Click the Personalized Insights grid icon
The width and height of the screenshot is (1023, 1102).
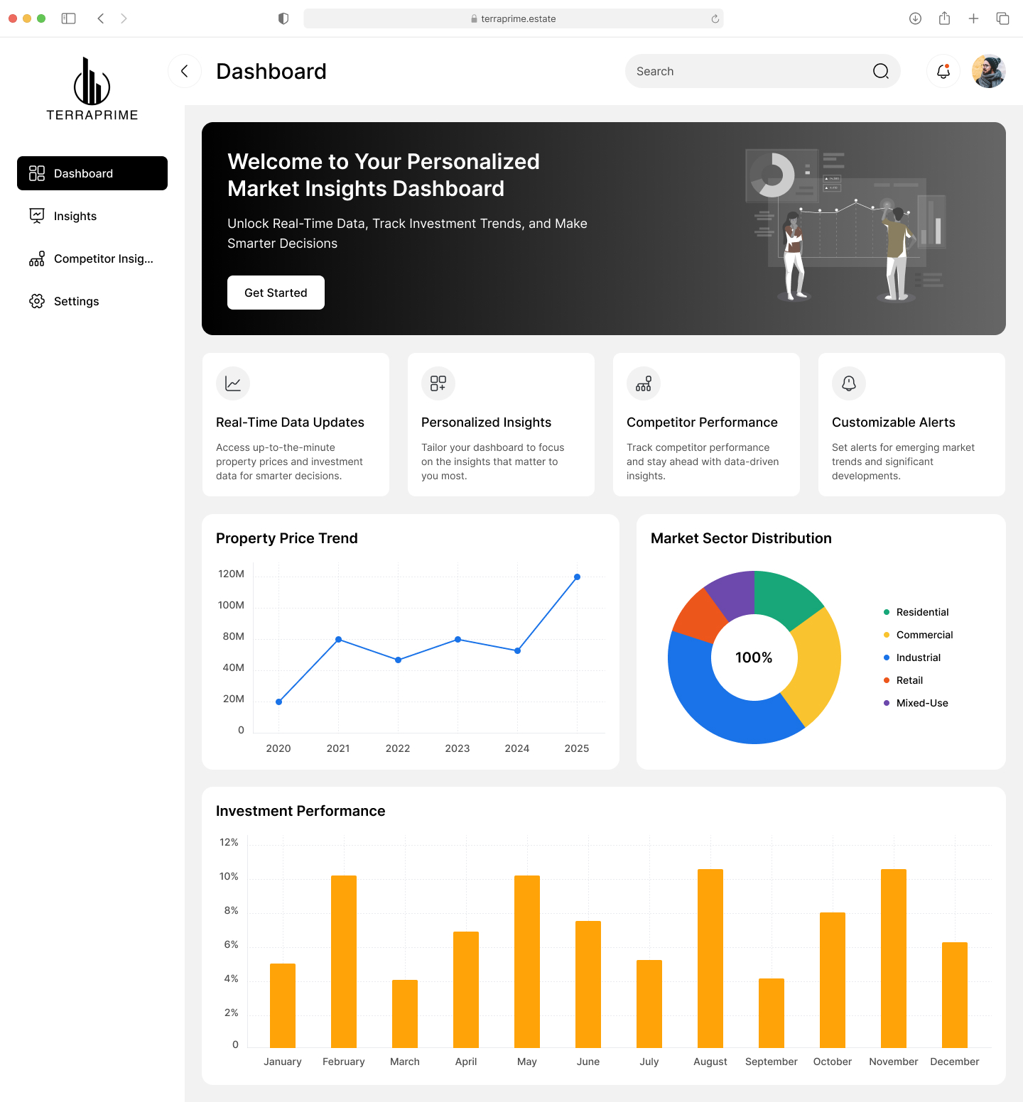point(438,383)
